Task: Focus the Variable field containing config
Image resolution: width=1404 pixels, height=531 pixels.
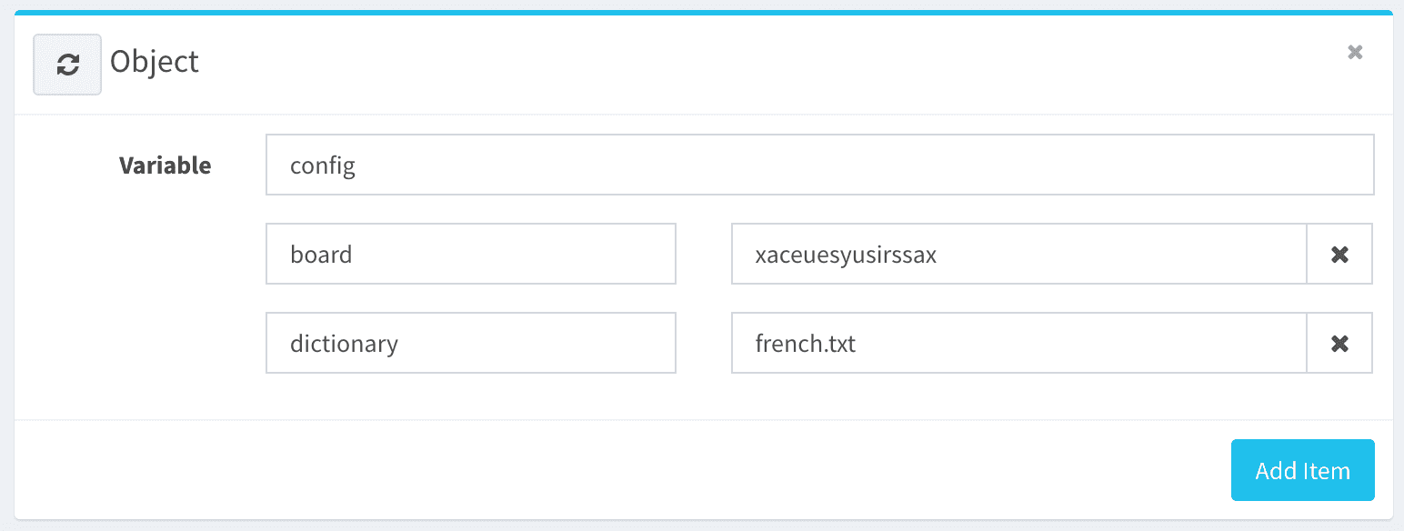Action: coord(818,165)
